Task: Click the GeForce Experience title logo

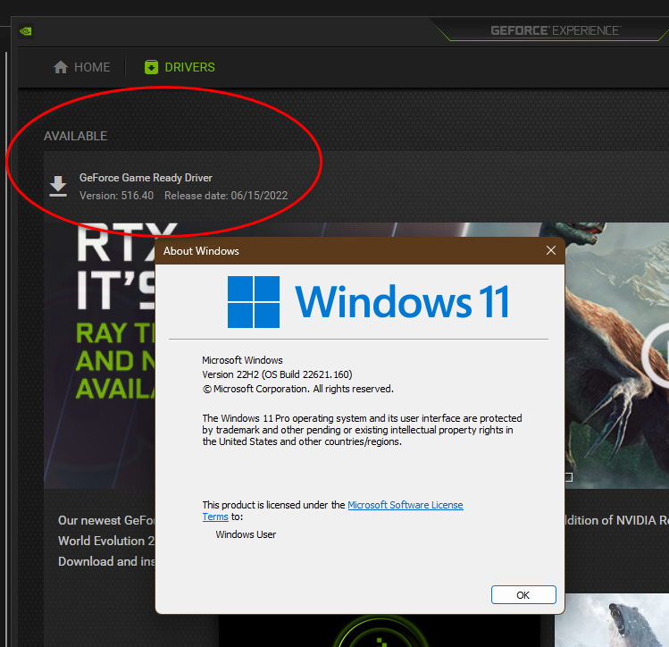Action: click(556, 30)
